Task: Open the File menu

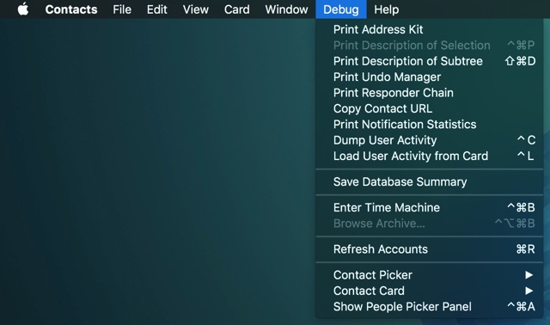Action: 122,9
